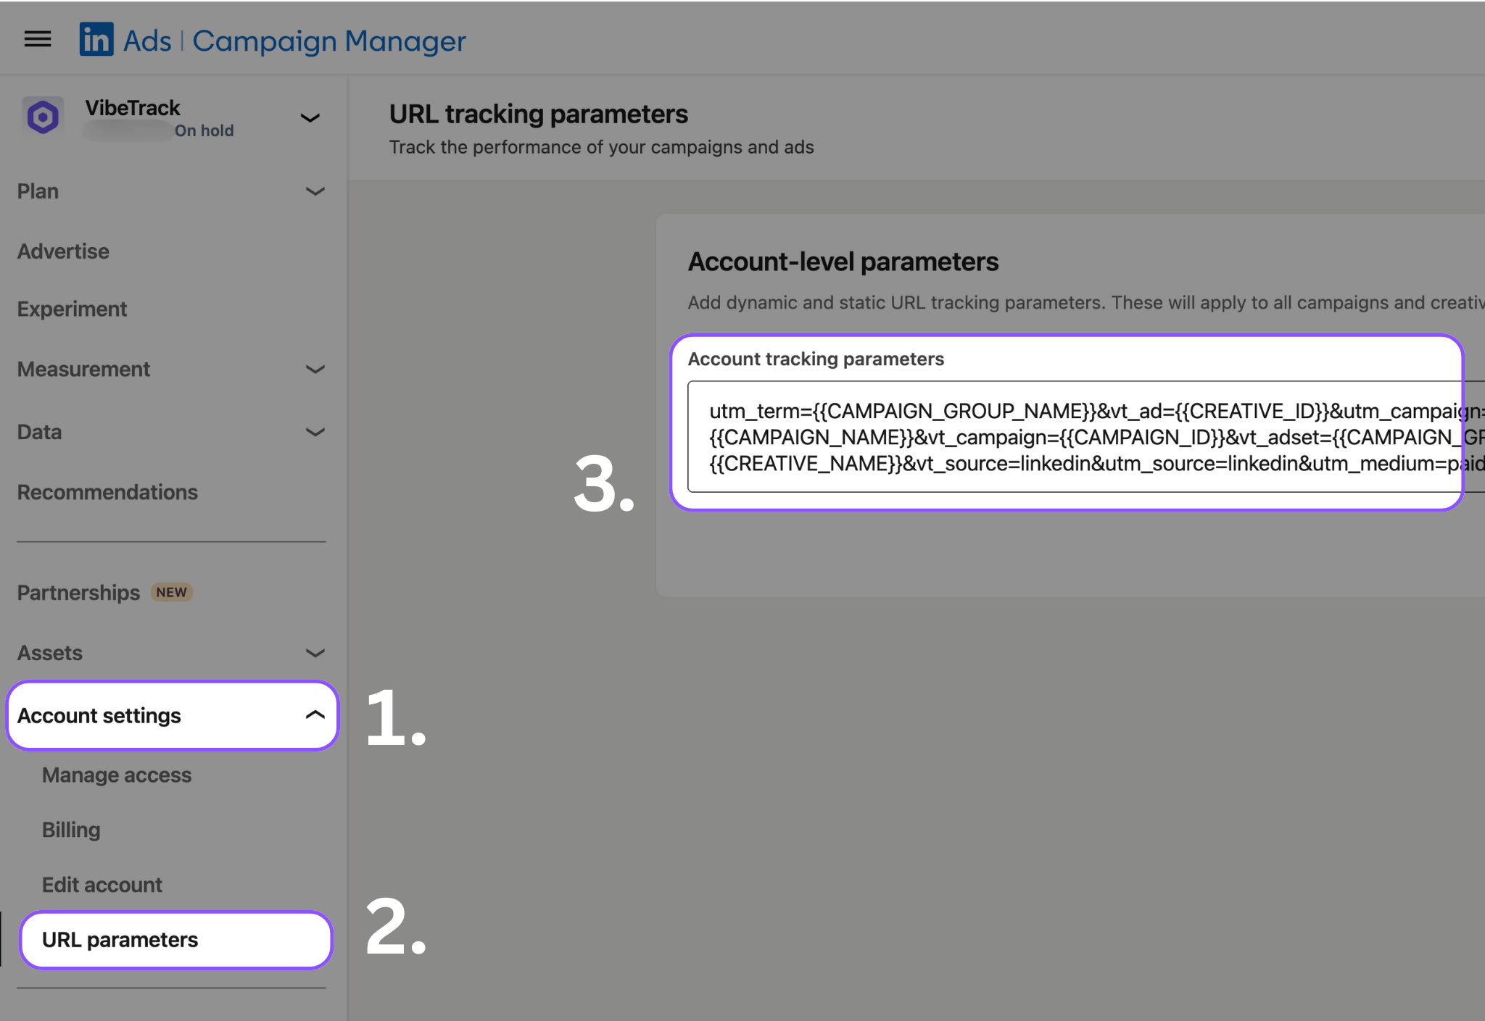Viewport: 1485px width, 1021px height.
Task: Open the Advertise menu item
Action: (x=64, y=251)
